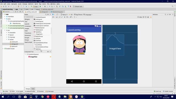Viewport: 176px width, 99px height.
Task: Show warnings and errors triangle icon
Action: (151, 17)
